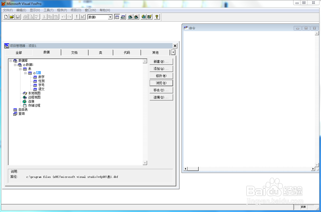The image size is (321, 212).
Task: Click the Run exclamation mark icon
Action: [77, 17]
